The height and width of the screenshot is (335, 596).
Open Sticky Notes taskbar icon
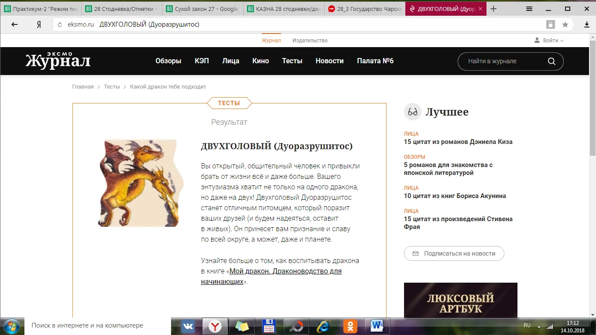pyautogui.click(x=242, y=326)
